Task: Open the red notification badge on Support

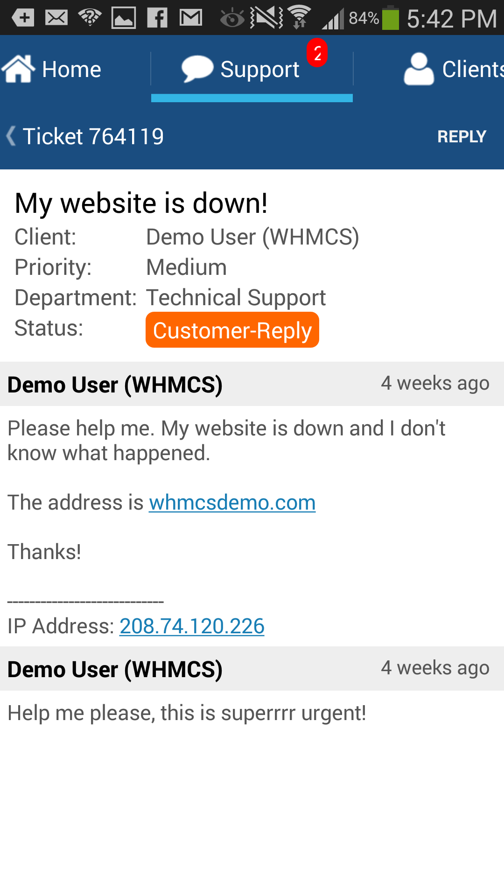Action: tap(317, 53)
